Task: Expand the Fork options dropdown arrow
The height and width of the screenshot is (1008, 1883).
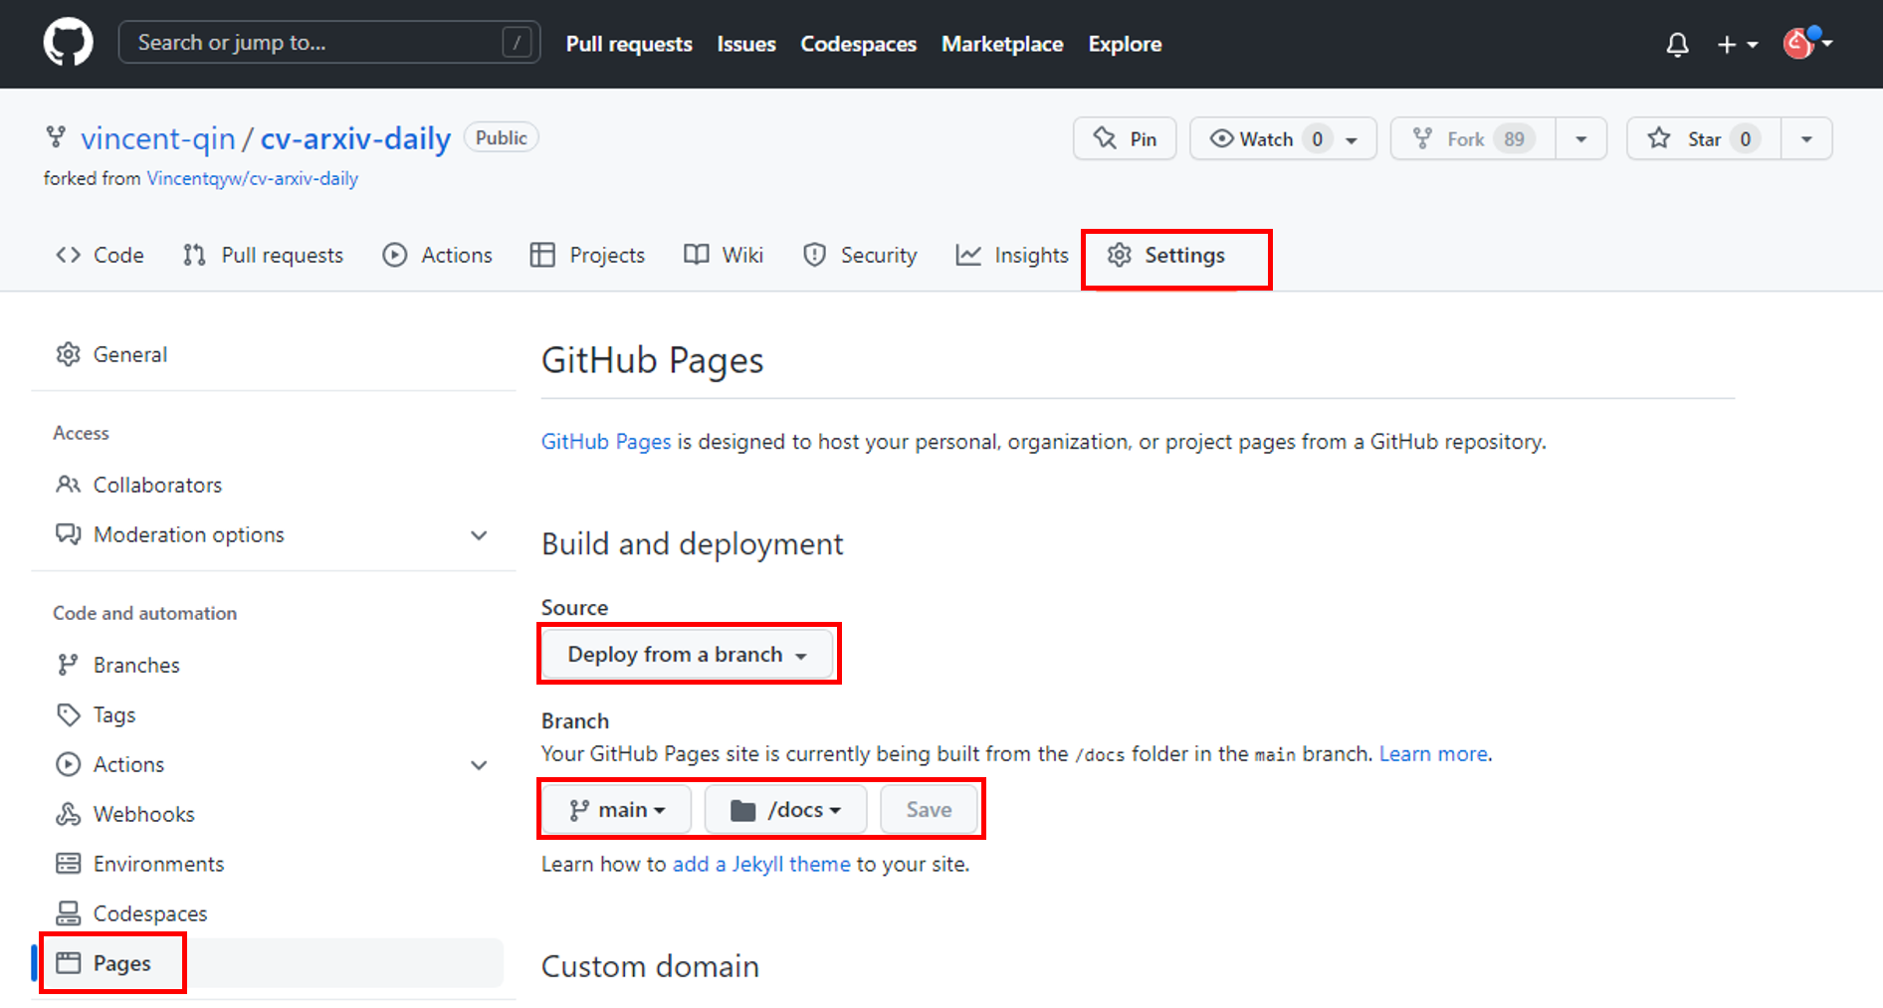Action: coord(1581,138)
